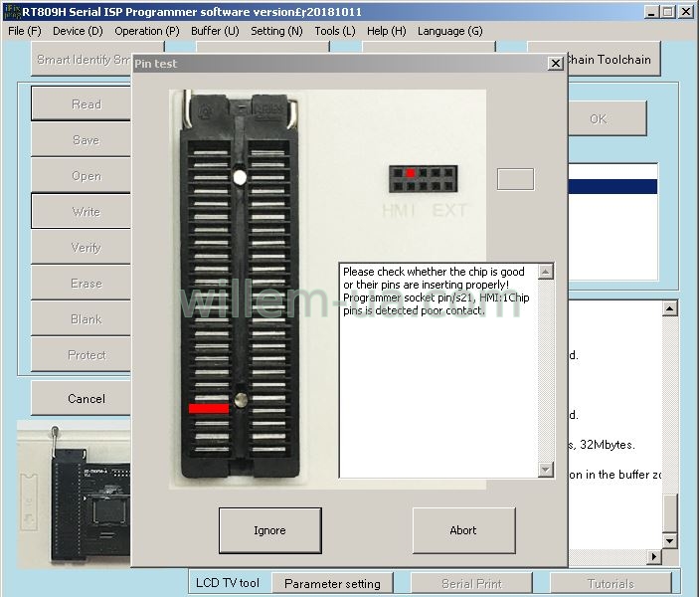Close the Pin test dialog
The image size is (699, 597).
(x=555, y=64)
